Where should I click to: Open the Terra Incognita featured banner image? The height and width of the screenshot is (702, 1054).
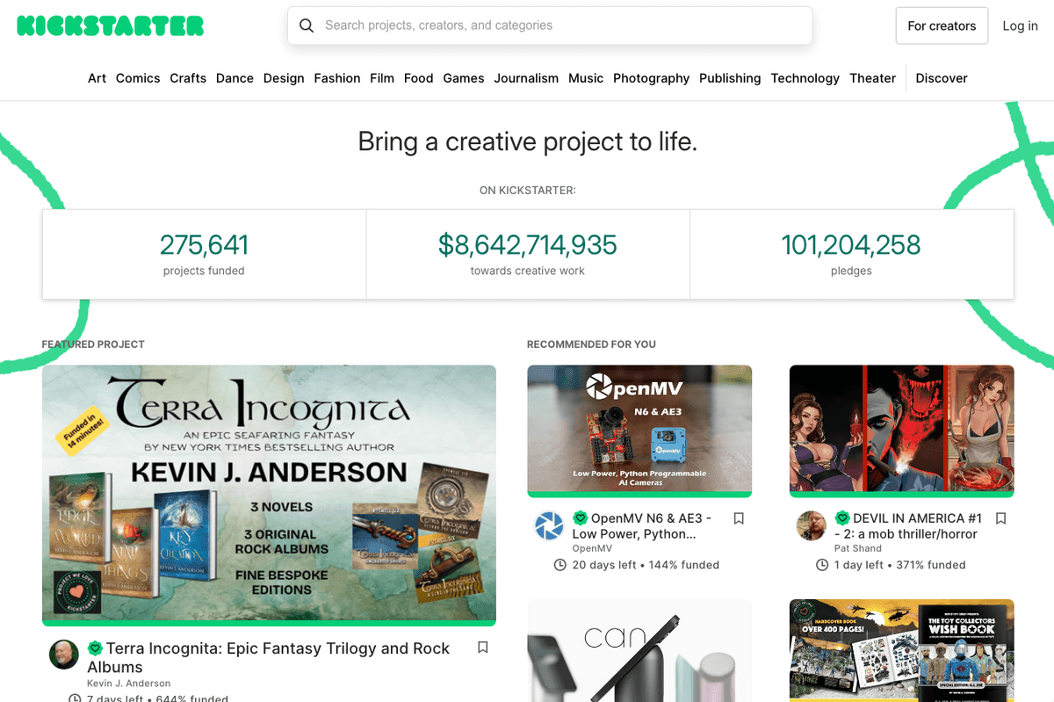coord(269,494)
